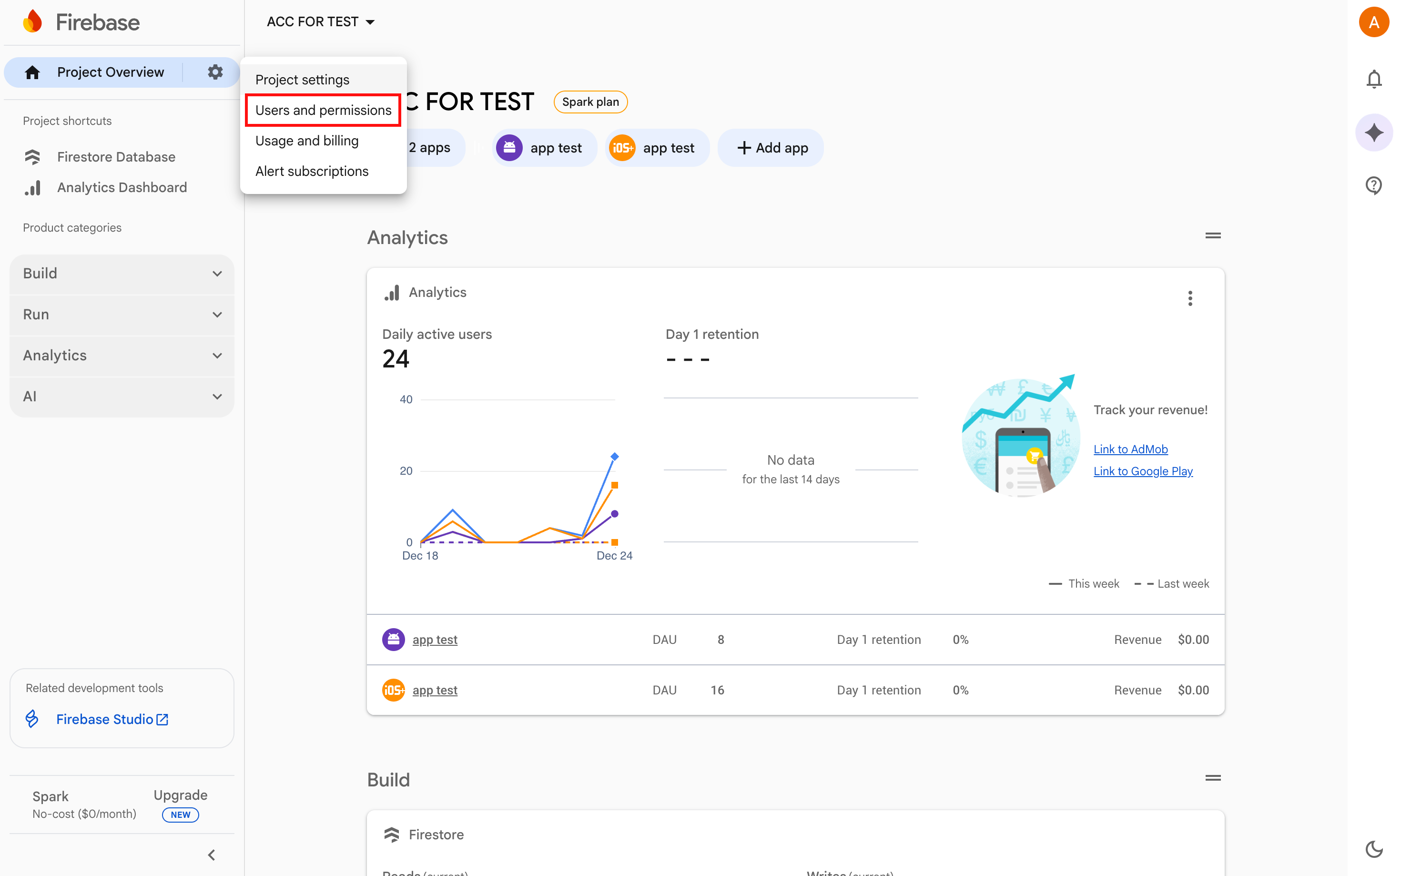Collapse the Build section with the drag handle
This screenshot has width=1401, height=876.
tap(1212, 778)
